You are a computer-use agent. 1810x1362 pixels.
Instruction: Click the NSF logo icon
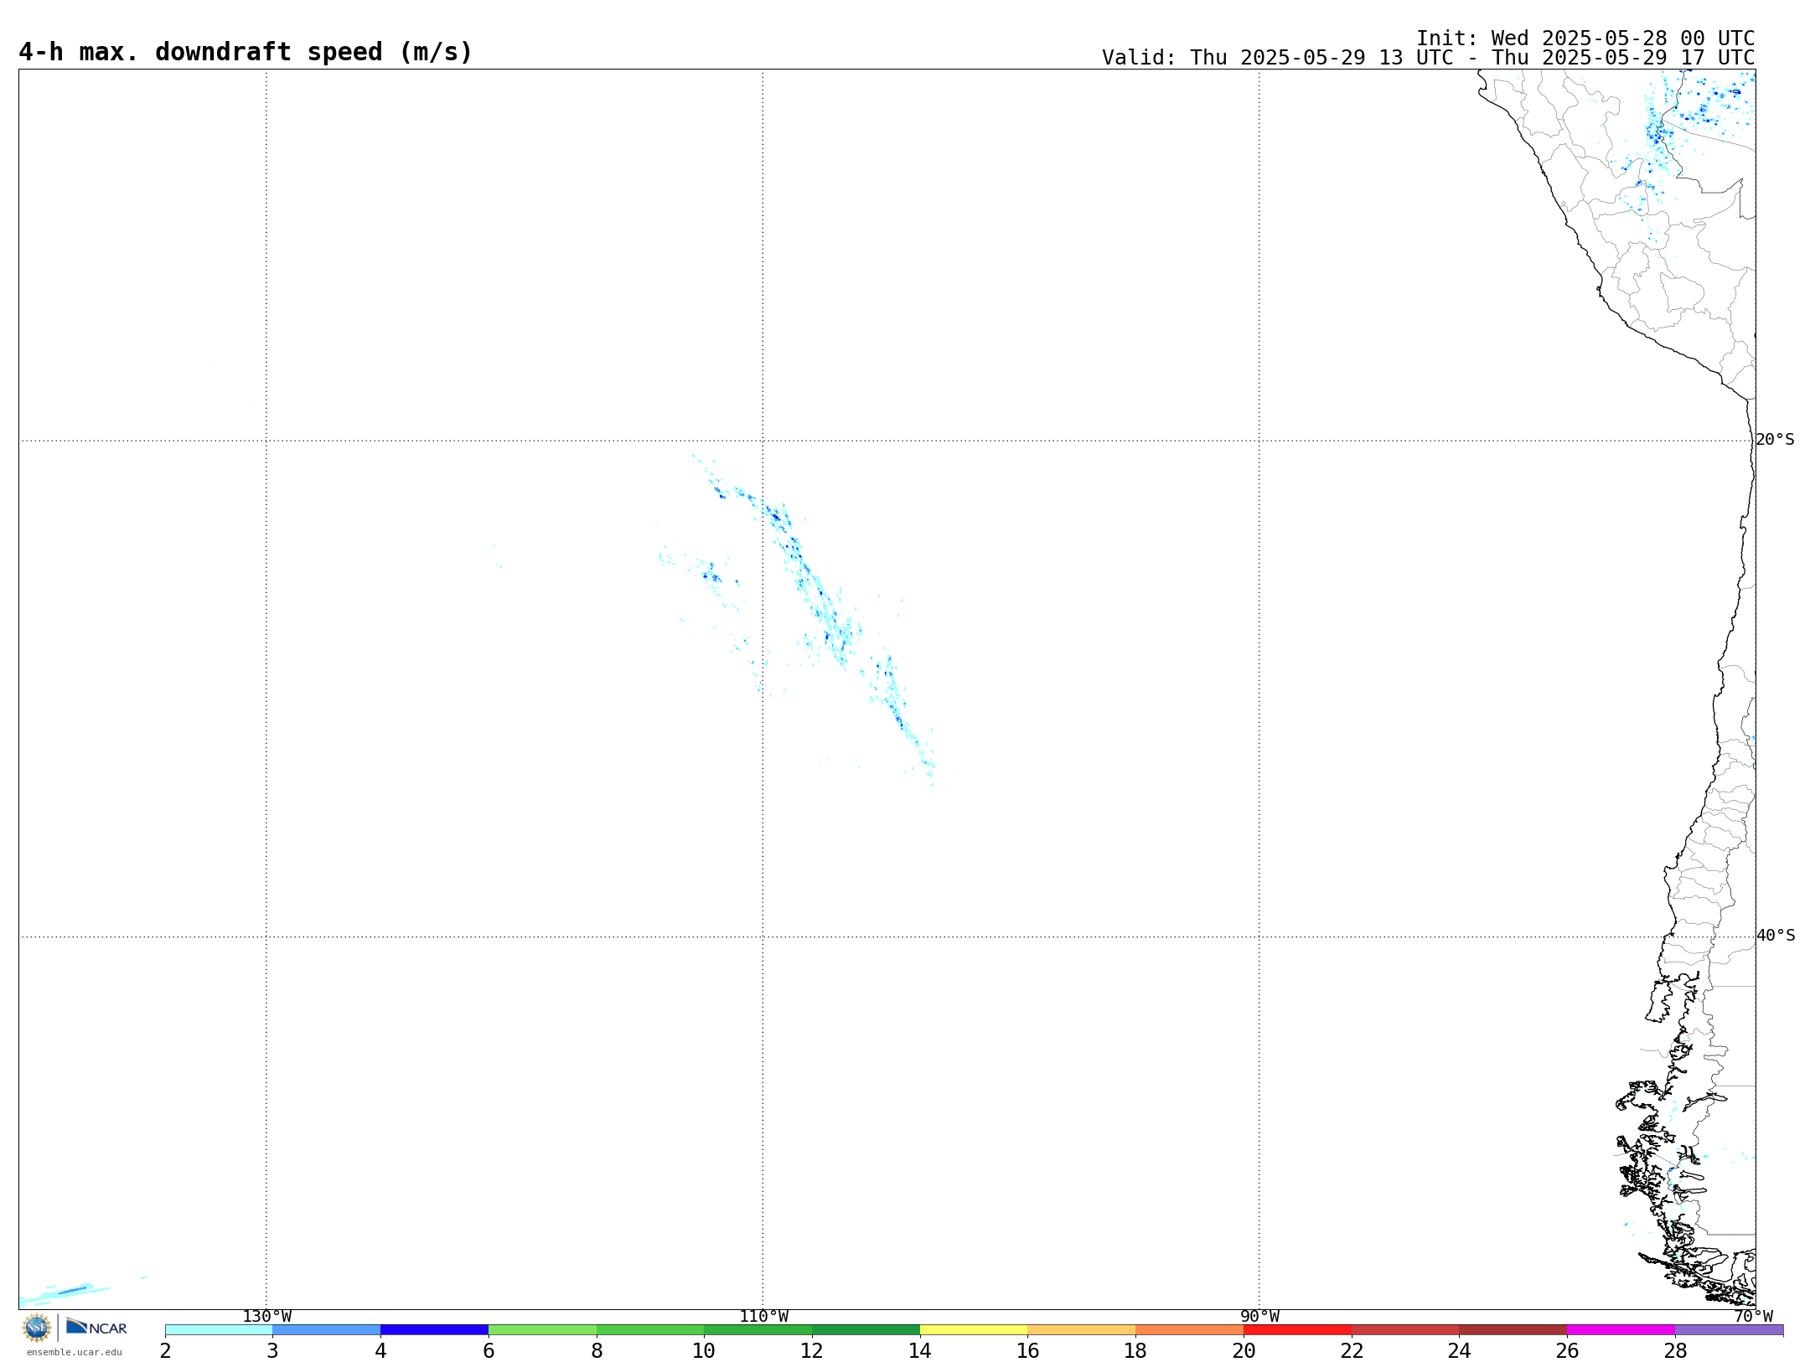[37, 1328]
